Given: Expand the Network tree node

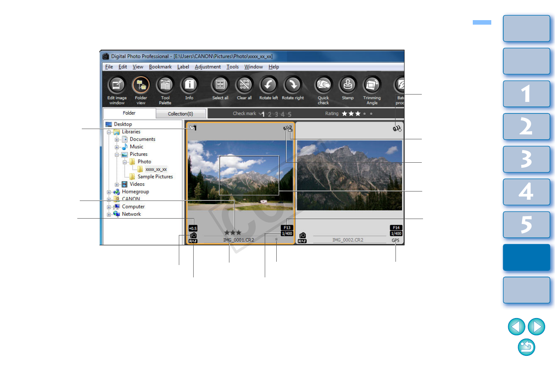Looking at the screenshot, I should coord(109,214).
